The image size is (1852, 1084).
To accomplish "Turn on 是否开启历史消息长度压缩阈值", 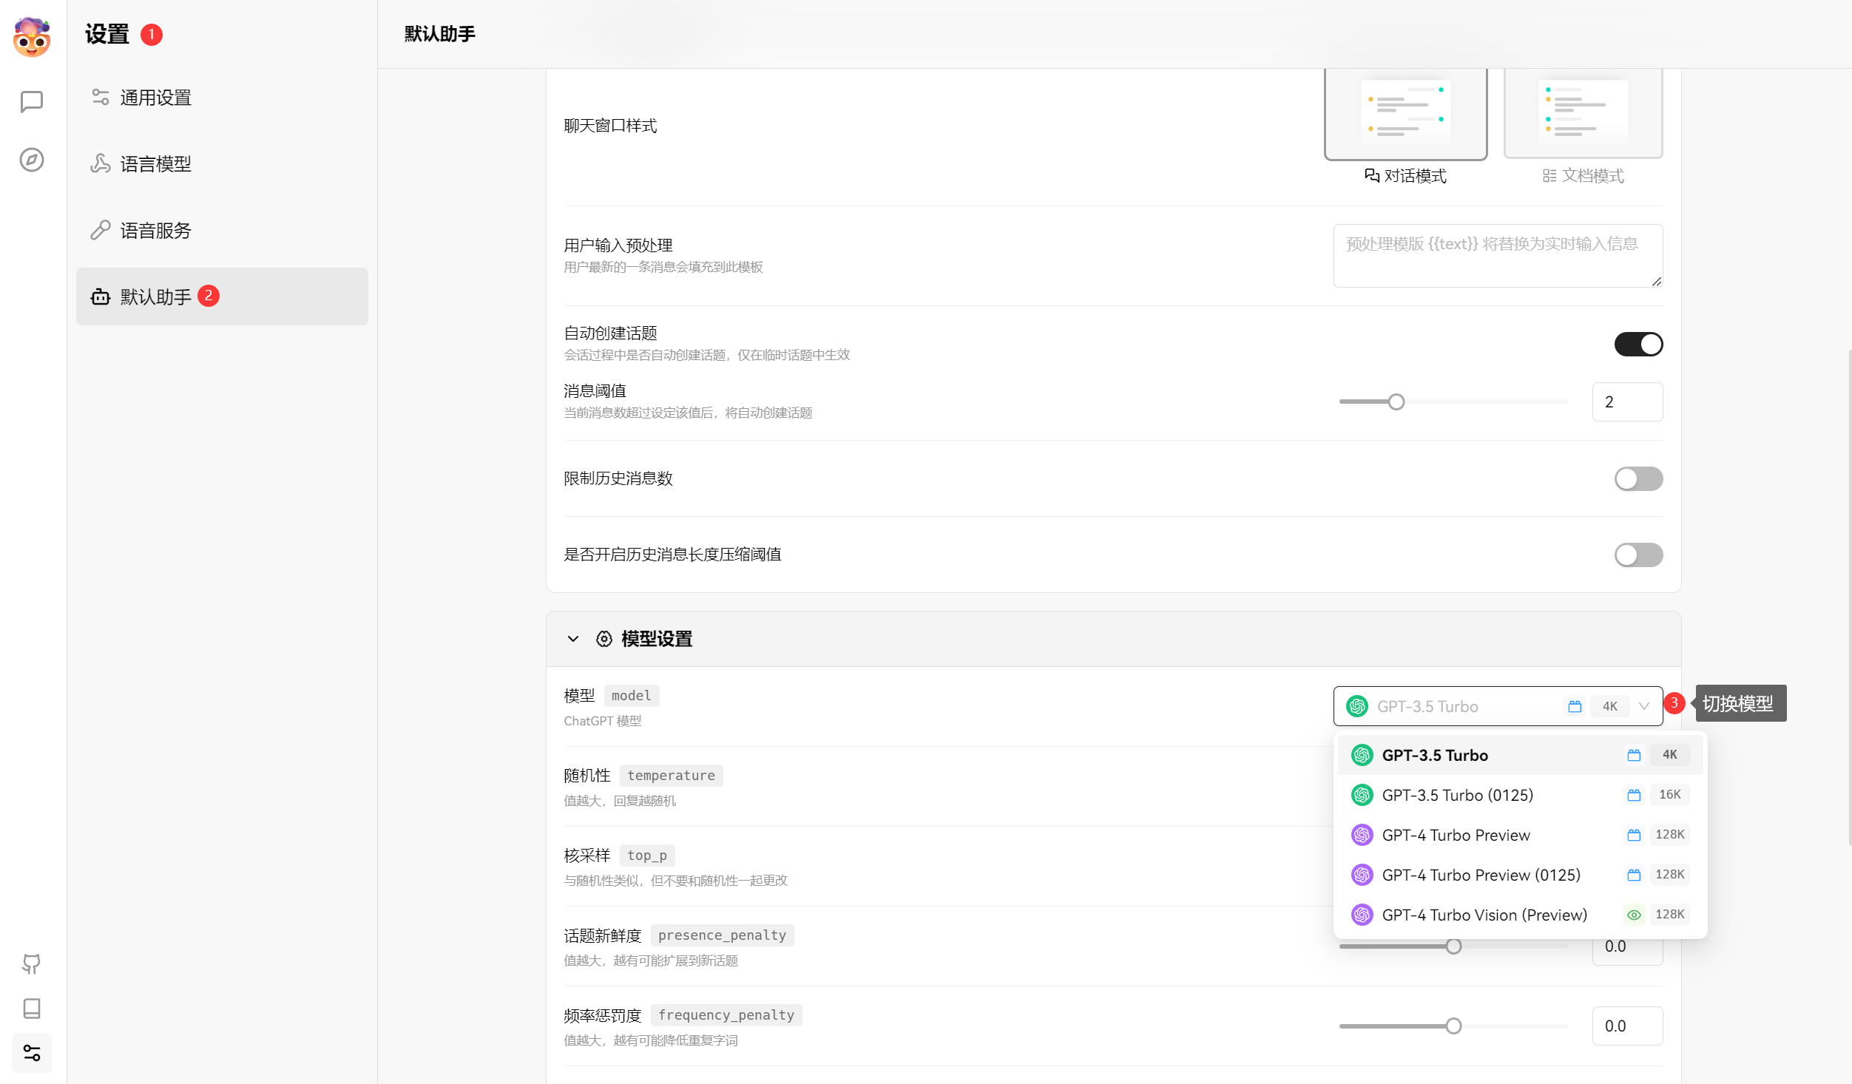I will (1638, 555).
